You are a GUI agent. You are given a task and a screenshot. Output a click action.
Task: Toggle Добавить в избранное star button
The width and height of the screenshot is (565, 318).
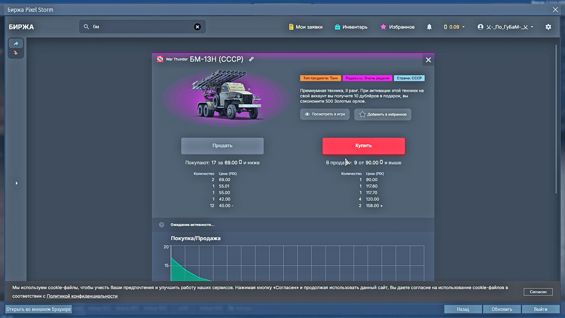pos(383,114)
